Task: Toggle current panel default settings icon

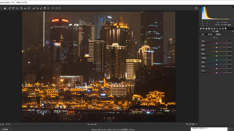Action: [x=196, y=124]
